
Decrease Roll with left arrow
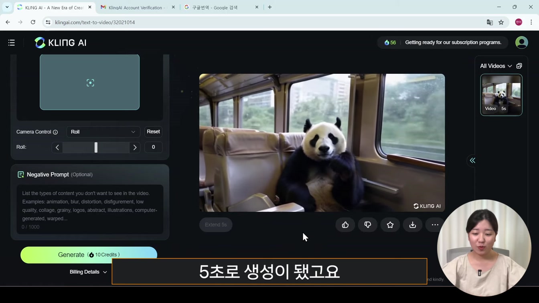pos(57,147)
